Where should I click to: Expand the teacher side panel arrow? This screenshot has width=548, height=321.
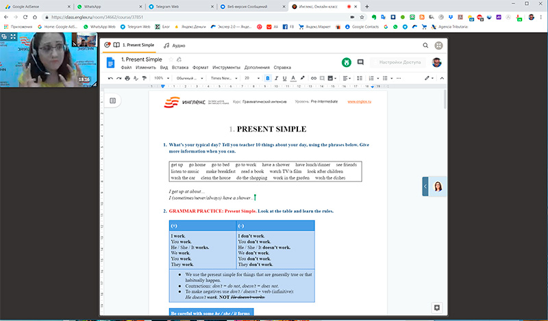point(425,186)
